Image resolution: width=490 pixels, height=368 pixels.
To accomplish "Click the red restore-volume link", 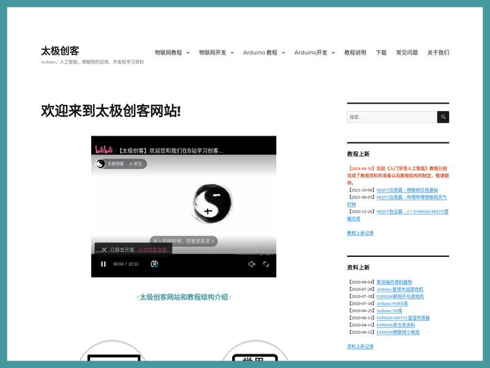I will coord(152,249).
